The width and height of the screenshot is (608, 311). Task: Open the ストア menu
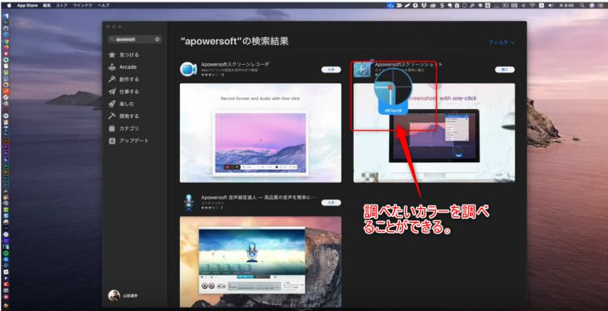coord(62,6)
